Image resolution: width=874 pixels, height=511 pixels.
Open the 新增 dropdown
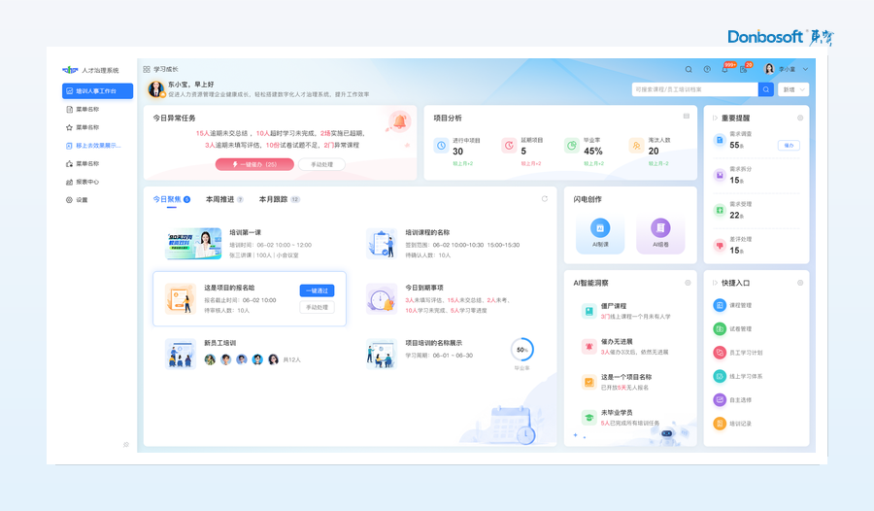[x=793, y=89]
